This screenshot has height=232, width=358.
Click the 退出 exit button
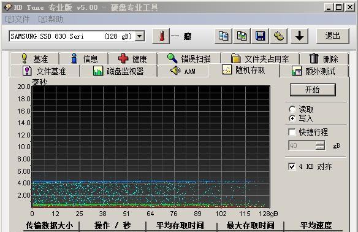[x=333, y=36]
